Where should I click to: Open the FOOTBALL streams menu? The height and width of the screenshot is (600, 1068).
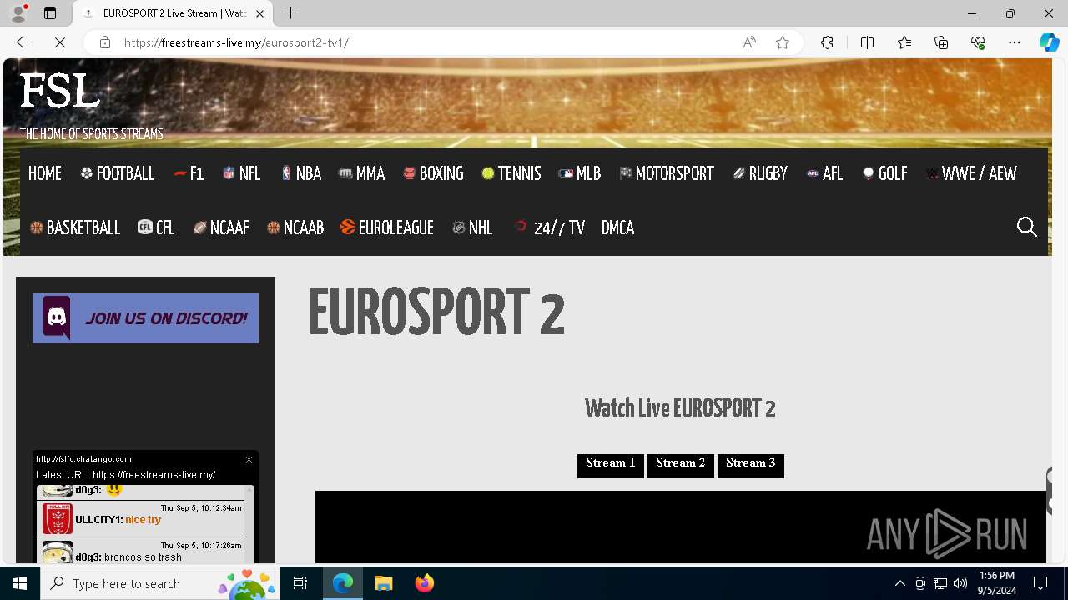pos(118,173)
